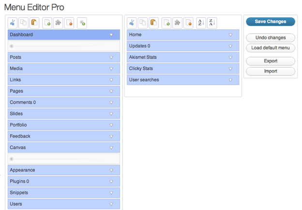Select the separator below Dashboard
The image size is (302, 210).
(64, 46)
